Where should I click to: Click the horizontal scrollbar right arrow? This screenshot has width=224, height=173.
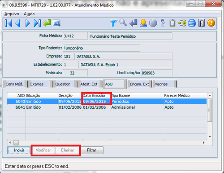[x=204, y=142]
